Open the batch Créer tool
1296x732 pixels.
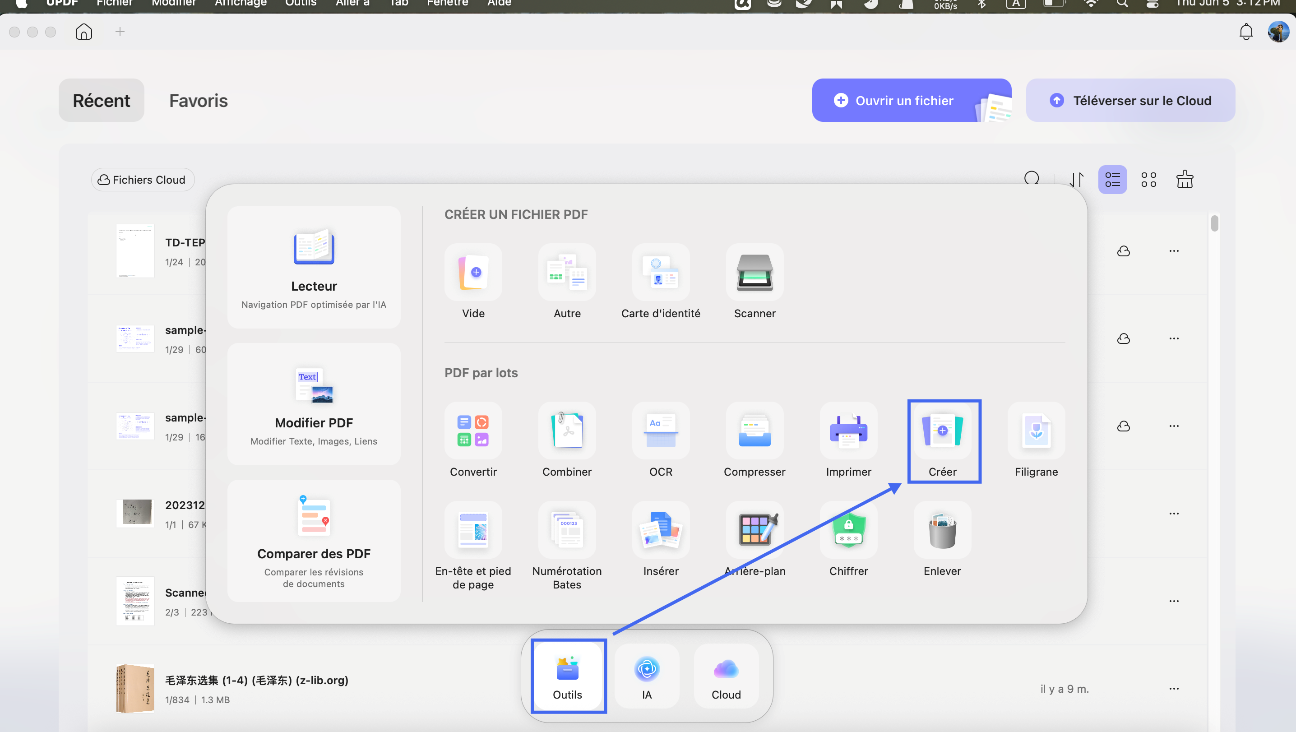(x=942, y=441)
